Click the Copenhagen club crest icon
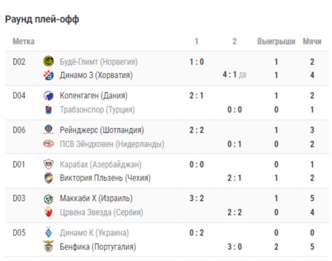332x261 pixels. point(49,96)
